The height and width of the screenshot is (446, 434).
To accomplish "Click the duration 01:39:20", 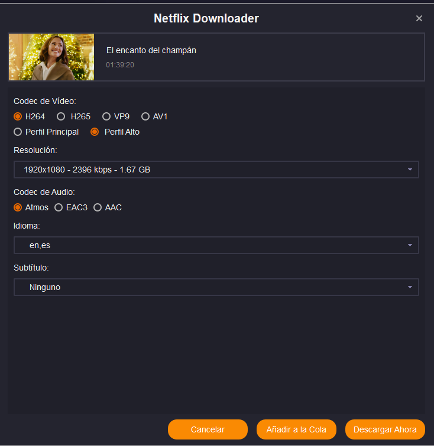I will pyautogui.click(x=120, y=65).
